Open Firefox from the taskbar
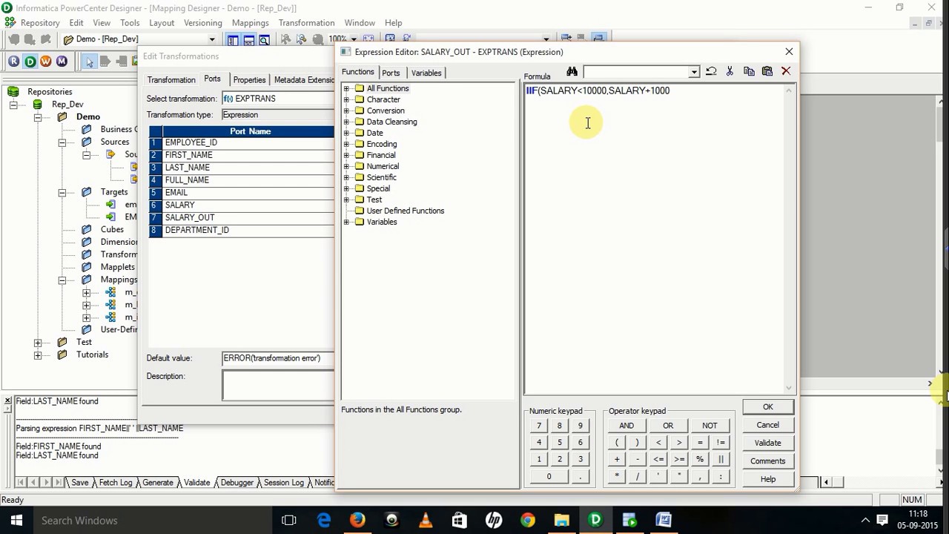949x534 pixels. 357,520
